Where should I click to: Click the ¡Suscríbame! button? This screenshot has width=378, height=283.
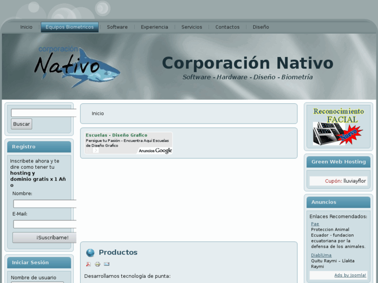(45, 238)
